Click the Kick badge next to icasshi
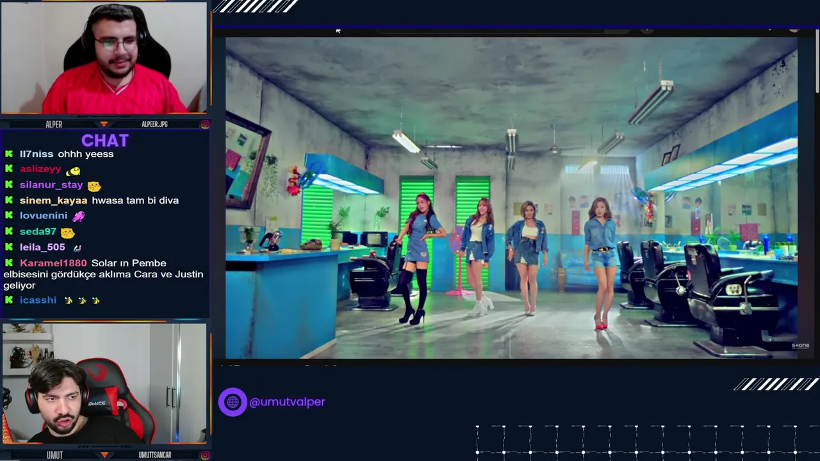 point(9,300)
